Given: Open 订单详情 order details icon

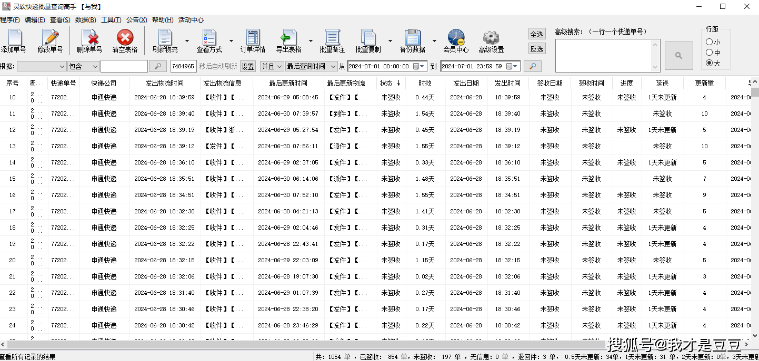Looking at the screenshot, I should tap(253, 37).
